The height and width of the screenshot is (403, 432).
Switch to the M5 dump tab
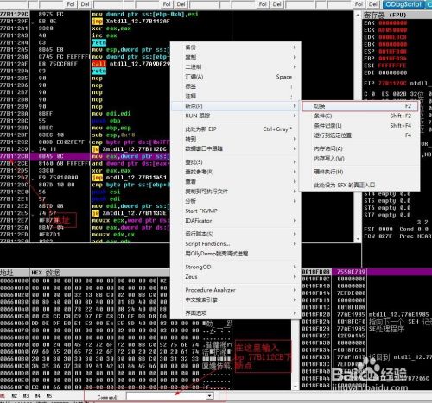49,396
